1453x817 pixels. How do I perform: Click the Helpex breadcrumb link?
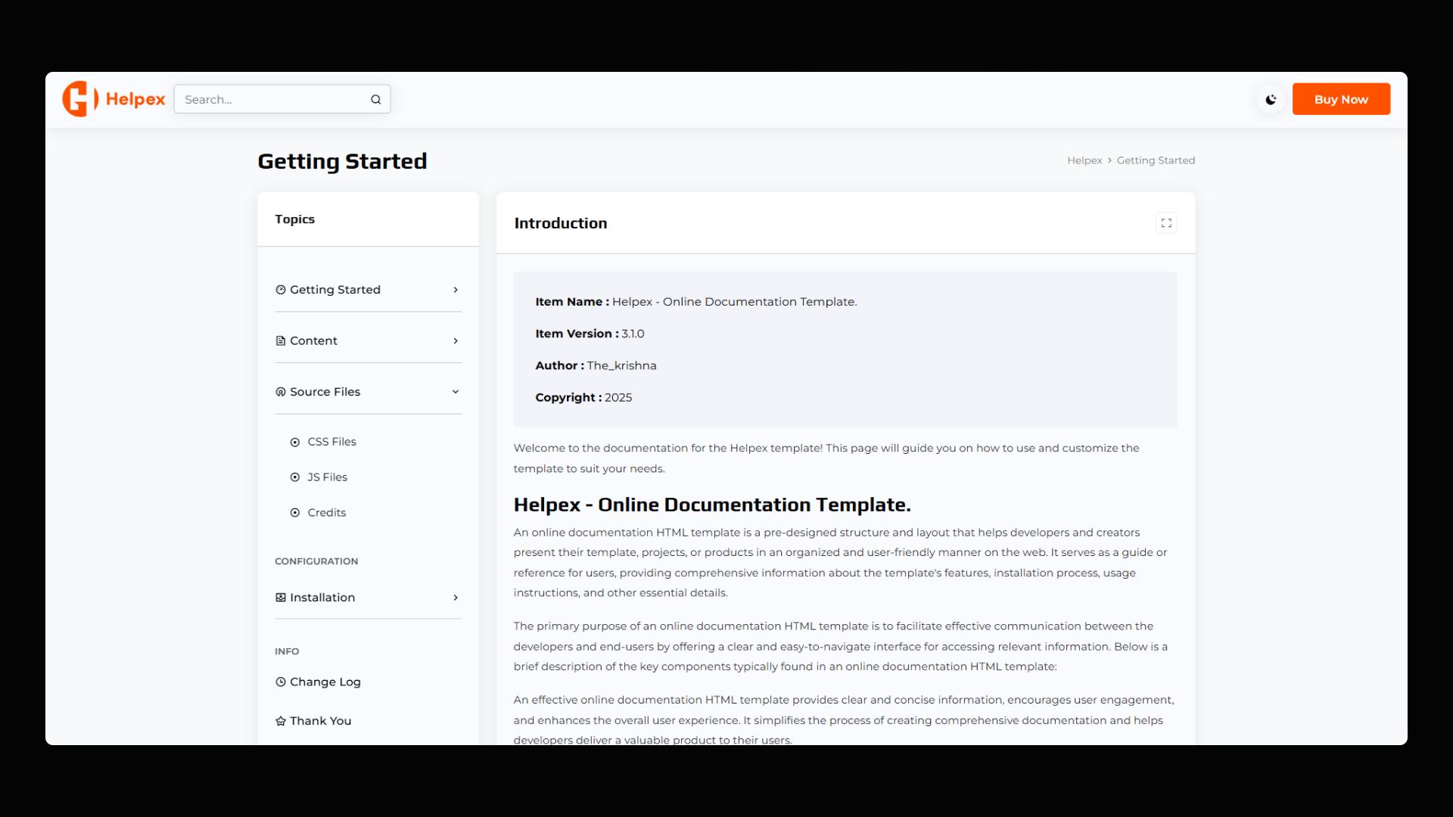1084,160
